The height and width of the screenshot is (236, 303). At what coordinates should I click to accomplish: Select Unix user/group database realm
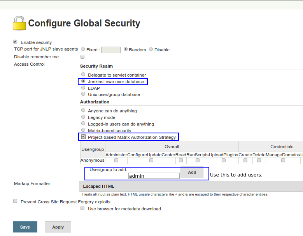tap(83, 94)
